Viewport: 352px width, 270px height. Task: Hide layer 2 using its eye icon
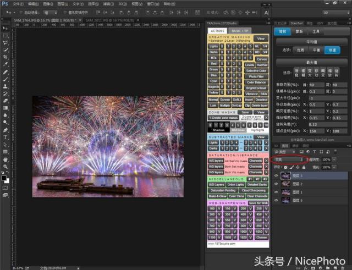click(276, 184)
